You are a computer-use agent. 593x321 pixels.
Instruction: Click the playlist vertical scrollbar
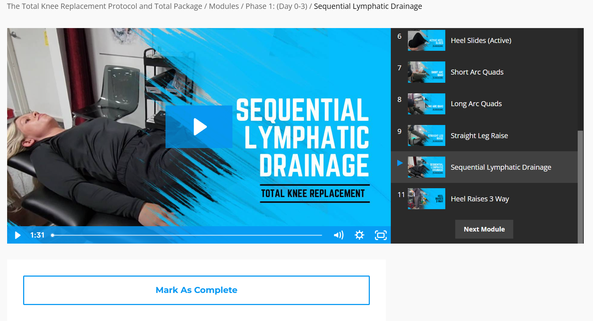coord(581,187)
